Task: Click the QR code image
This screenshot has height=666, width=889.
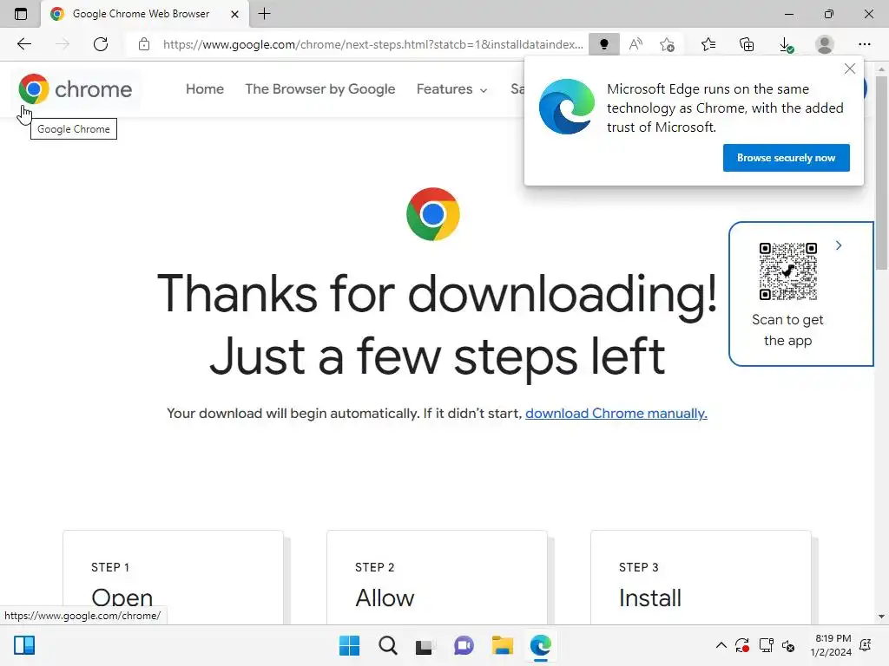Action: click(x=788, y=271)
